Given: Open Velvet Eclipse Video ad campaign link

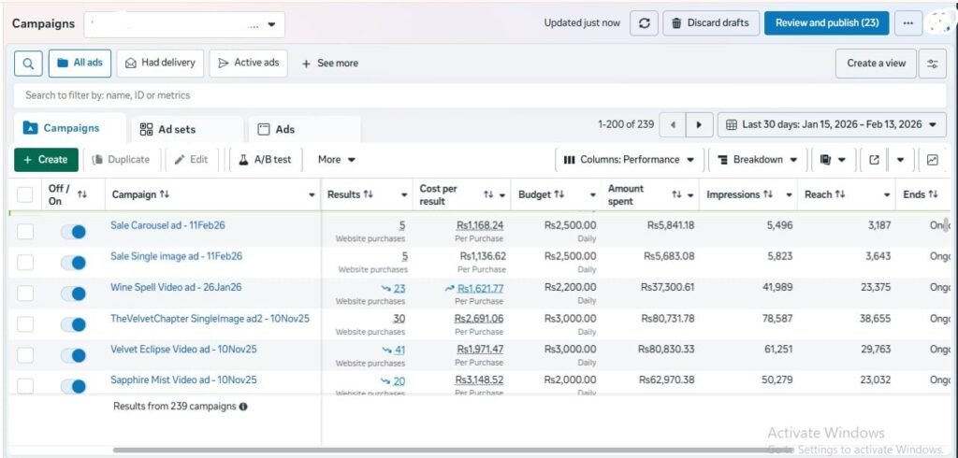Looking at the screenshot, I should click(183, 350).
